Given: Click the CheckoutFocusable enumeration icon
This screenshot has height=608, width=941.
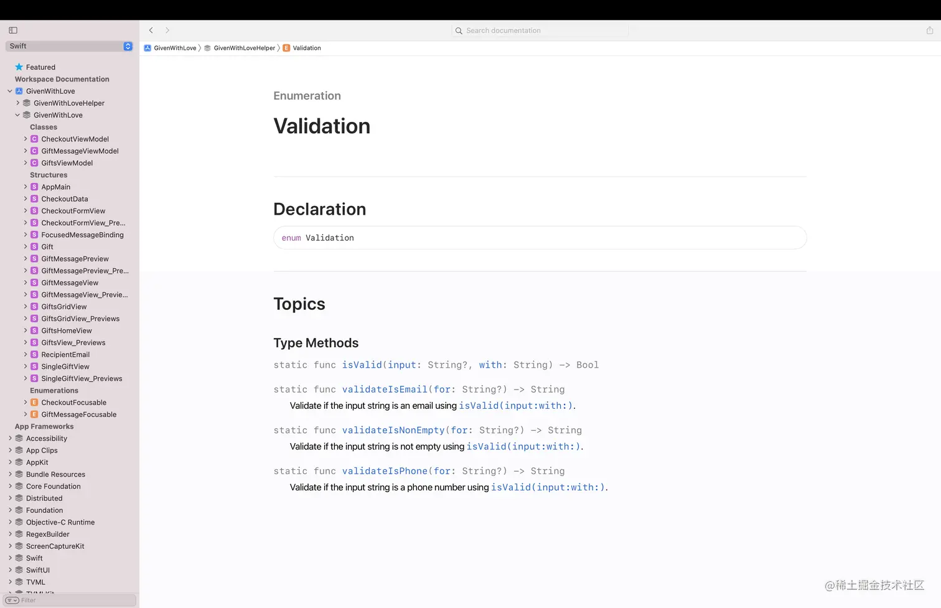Looking at the screenshot, I should pos(34,403).
